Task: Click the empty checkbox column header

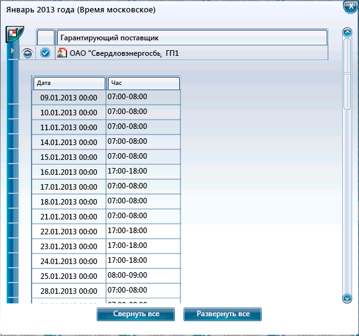Action: point(46,37)
